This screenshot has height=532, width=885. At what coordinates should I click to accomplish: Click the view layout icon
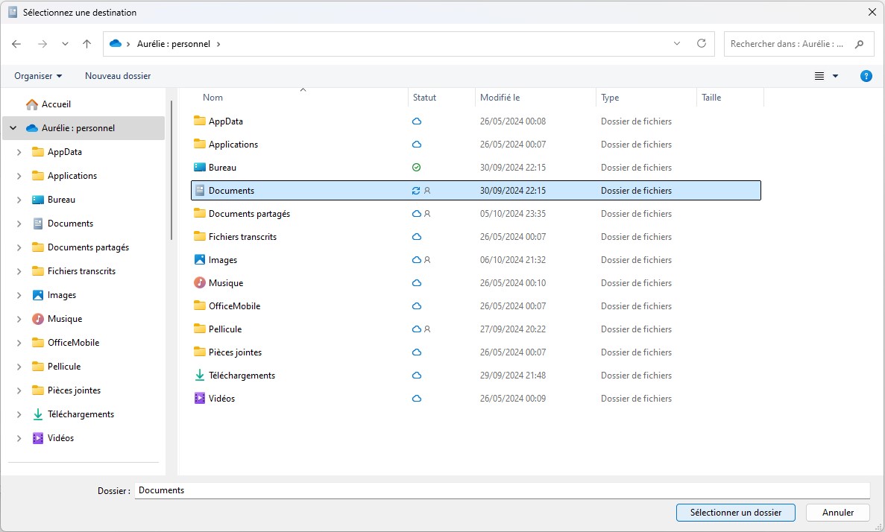[819, 76]
